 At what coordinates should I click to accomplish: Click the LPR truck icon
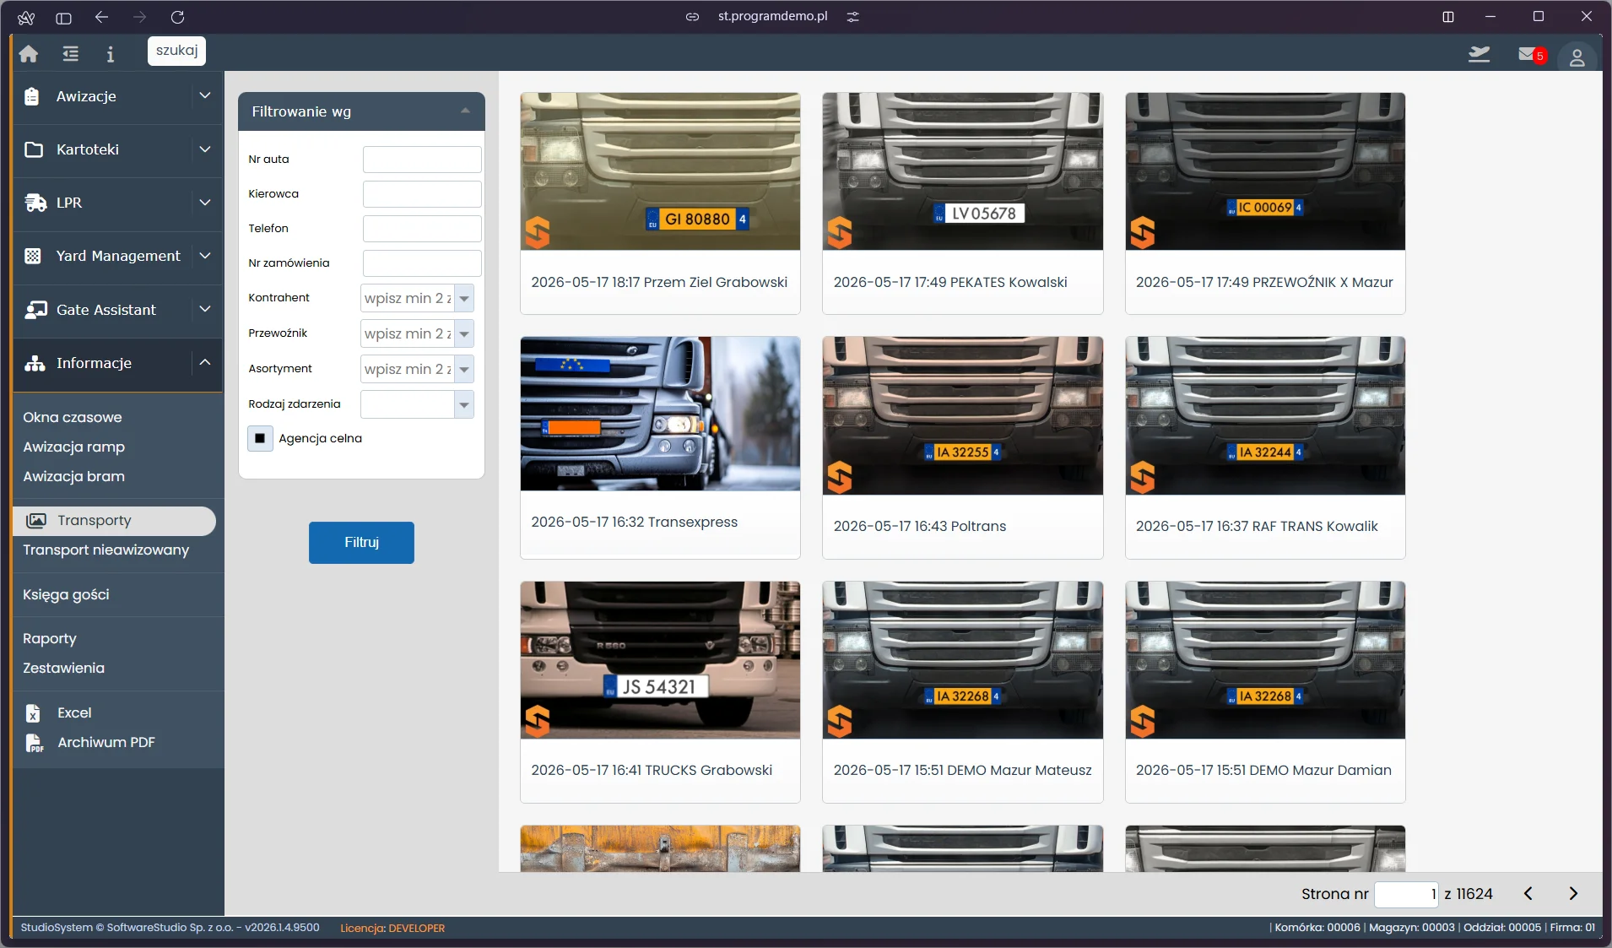click(35, 203)
